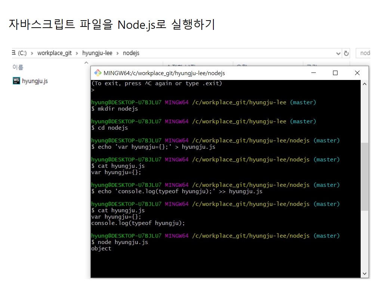Go to hyungju-lee folder in breadcrumb
The width and height of the screenshot is (376, 284).
click(x=97, y=53)
